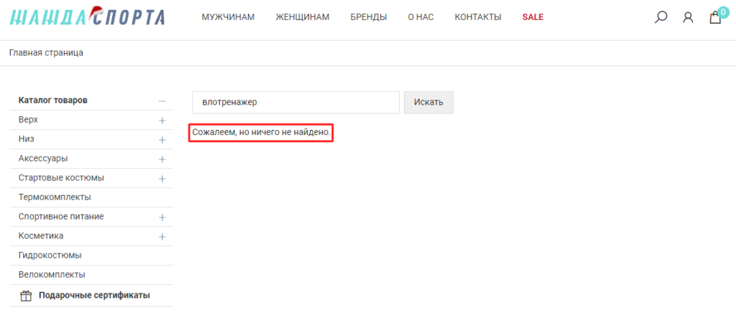Expand the Спортивное питание category
Screen dimensions: 736x315
coord(162,217)
